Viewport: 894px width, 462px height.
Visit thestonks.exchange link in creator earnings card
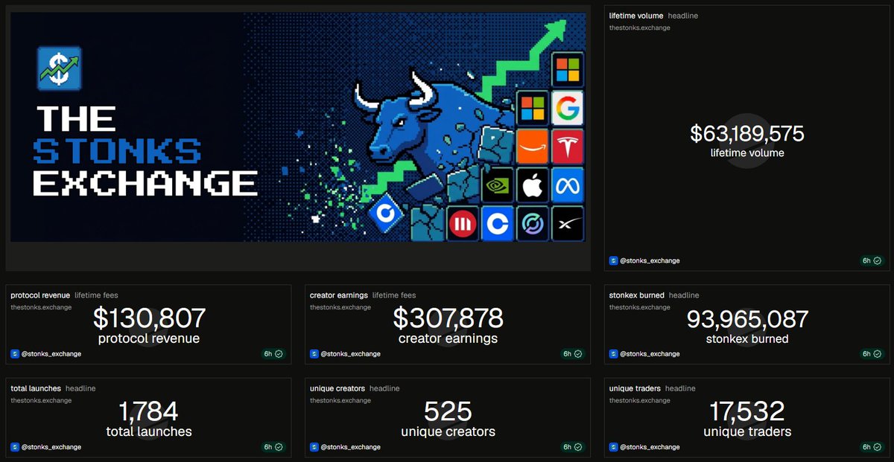(340, 307)
